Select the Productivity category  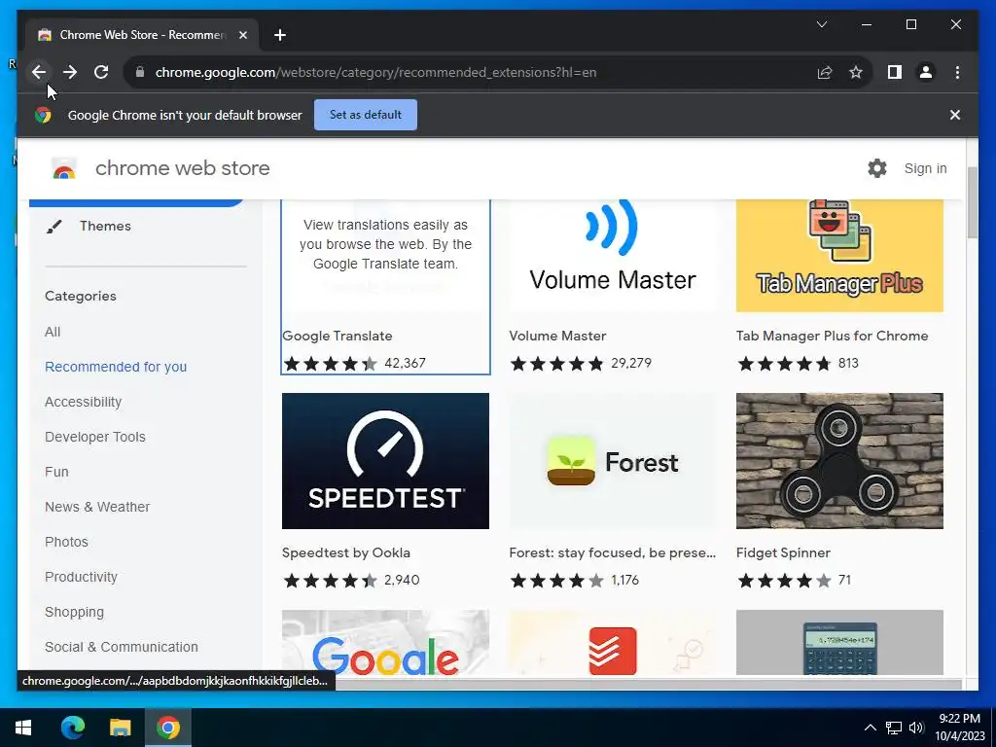82,577
